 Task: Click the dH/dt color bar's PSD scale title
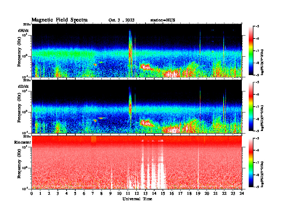(262, 62)
